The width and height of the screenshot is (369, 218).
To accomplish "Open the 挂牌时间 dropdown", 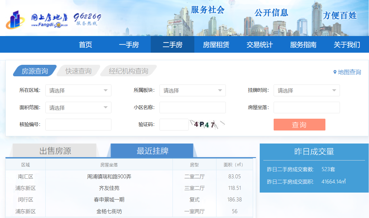I will pyautogui.click(x=306, y=91).
